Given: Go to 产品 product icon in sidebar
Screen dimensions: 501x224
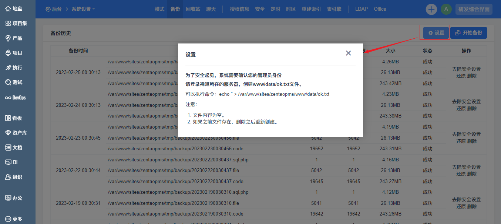Looking at the screenshot, I should click(8, 38).
